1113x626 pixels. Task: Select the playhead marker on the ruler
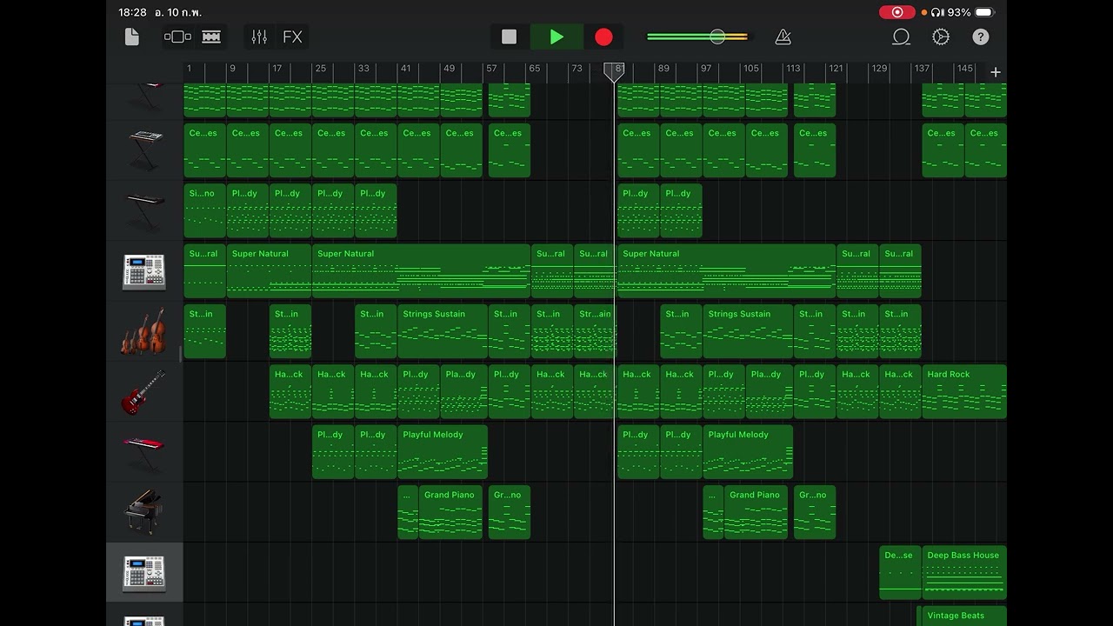[614, 72]
